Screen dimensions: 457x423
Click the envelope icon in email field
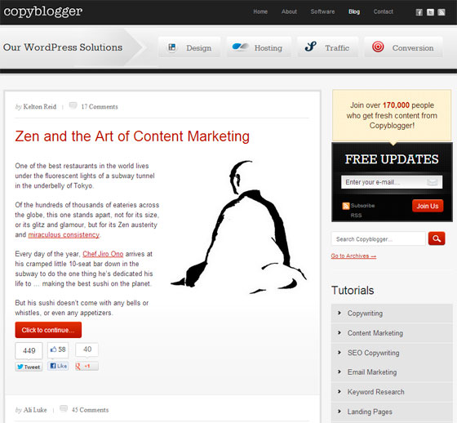pos(433,182)
